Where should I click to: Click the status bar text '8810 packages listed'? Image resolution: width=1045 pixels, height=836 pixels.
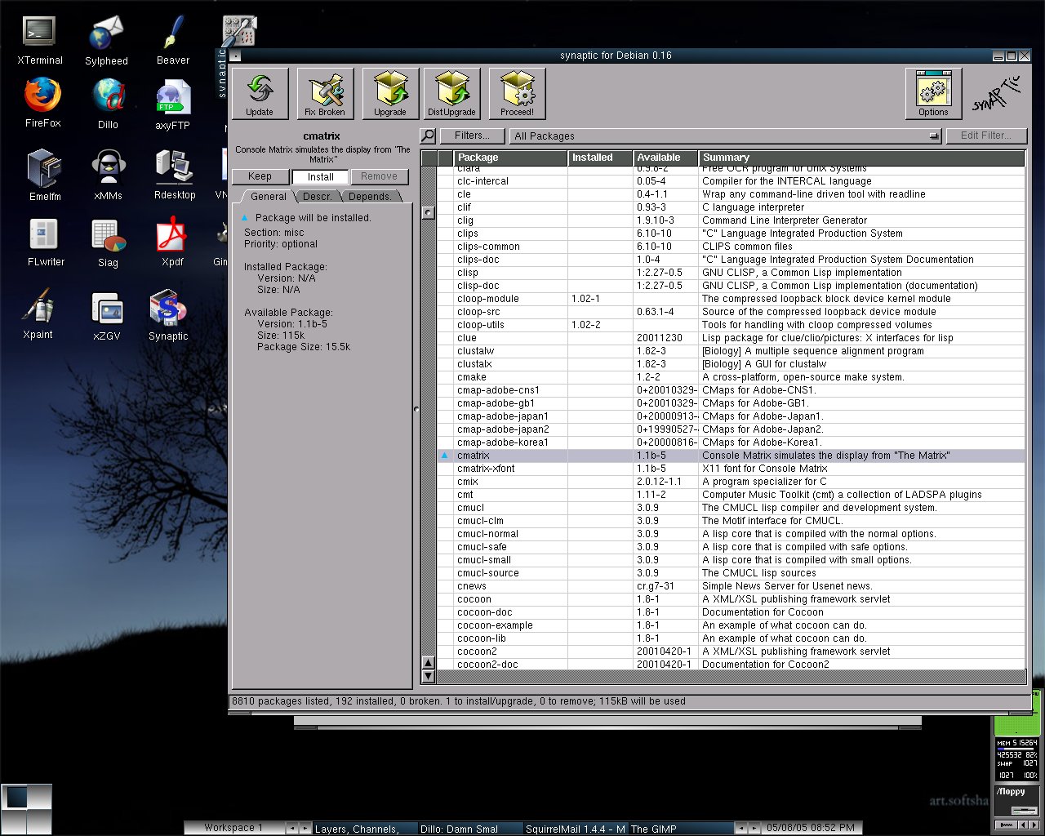280,701
